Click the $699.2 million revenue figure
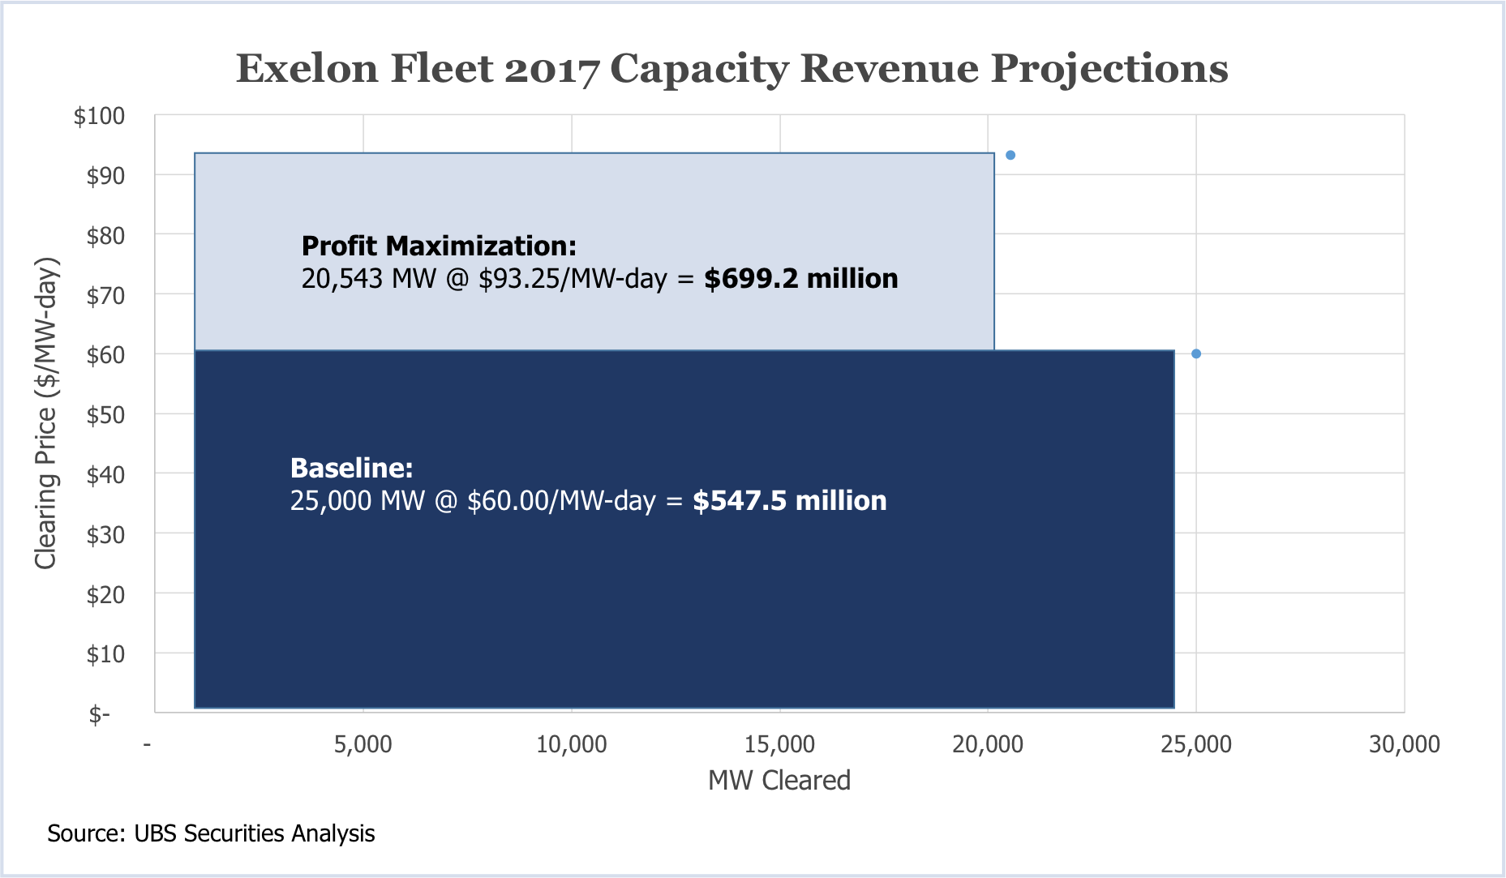 pos(800,279)
